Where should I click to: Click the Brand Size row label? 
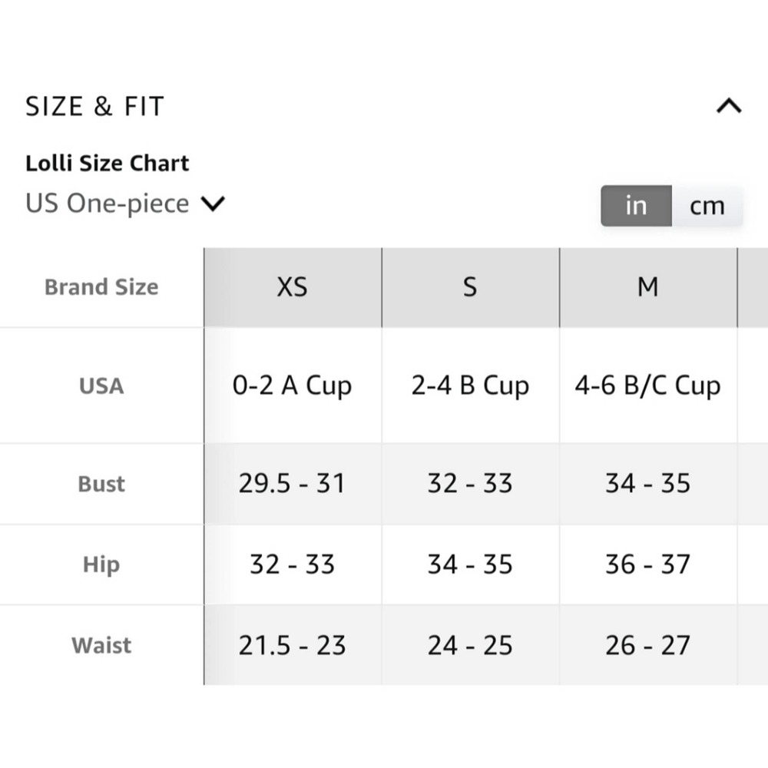(101, 287)
